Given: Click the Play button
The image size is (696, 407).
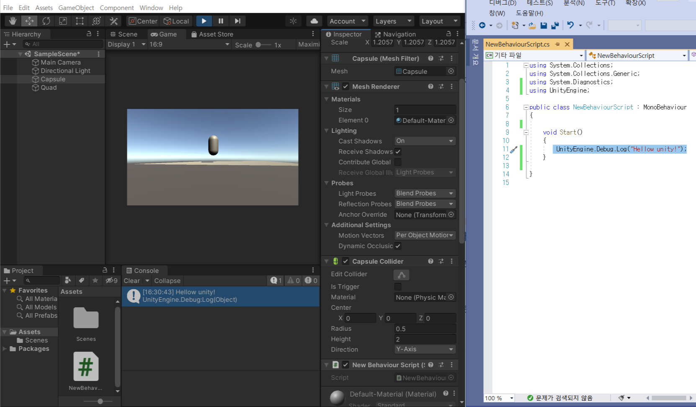Looking at the screenshot, I should [204, 21].
